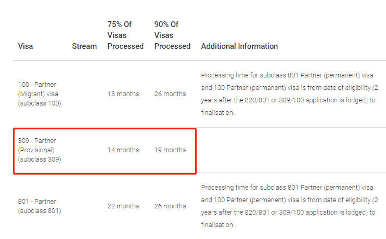Click the 18 months value

coord(123,94)
